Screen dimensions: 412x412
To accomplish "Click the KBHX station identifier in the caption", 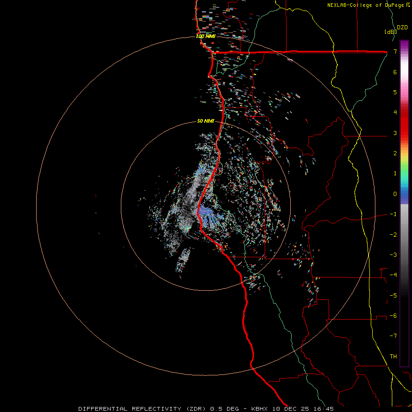I will [260, 409].
